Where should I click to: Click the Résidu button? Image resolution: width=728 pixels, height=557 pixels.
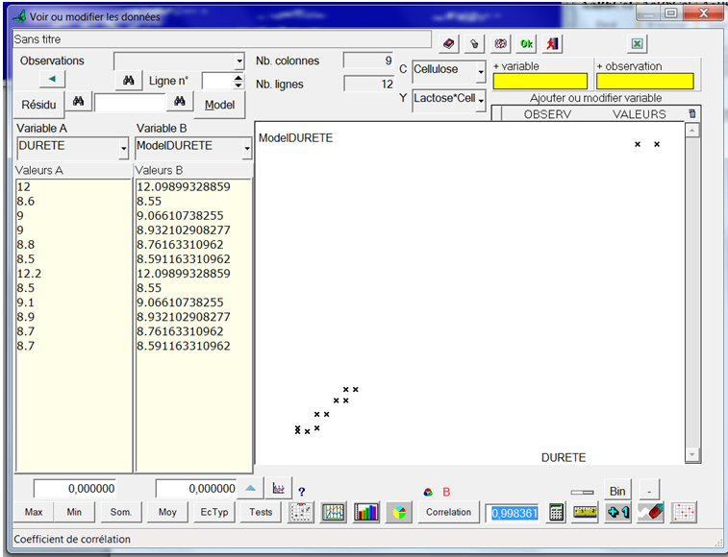(38, 104)
